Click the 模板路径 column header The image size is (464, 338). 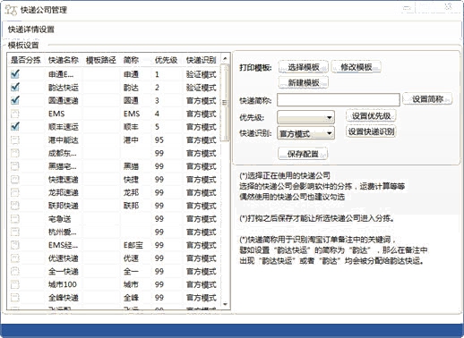(x=101, y=60)
